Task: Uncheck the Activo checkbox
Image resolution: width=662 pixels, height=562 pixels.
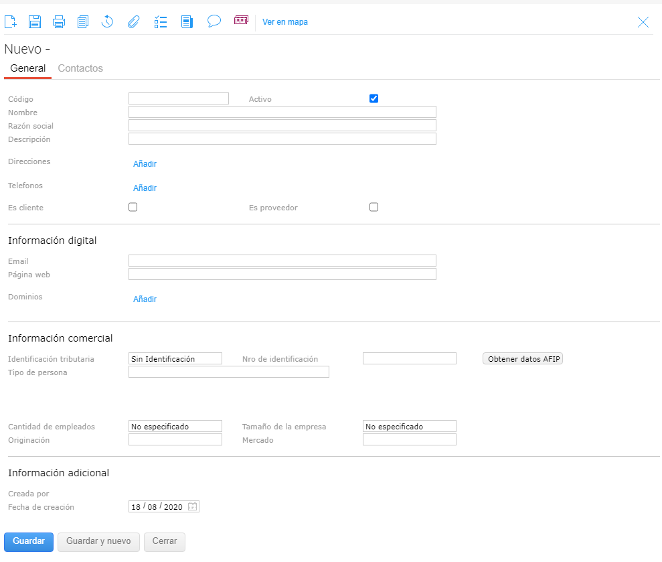Action: [x=374, y=98]
